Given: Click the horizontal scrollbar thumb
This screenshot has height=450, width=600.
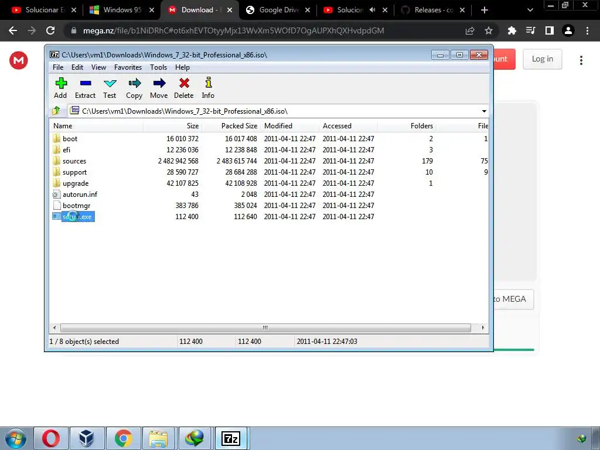Looking at the screenshot, I should click(x=265, y=328).
